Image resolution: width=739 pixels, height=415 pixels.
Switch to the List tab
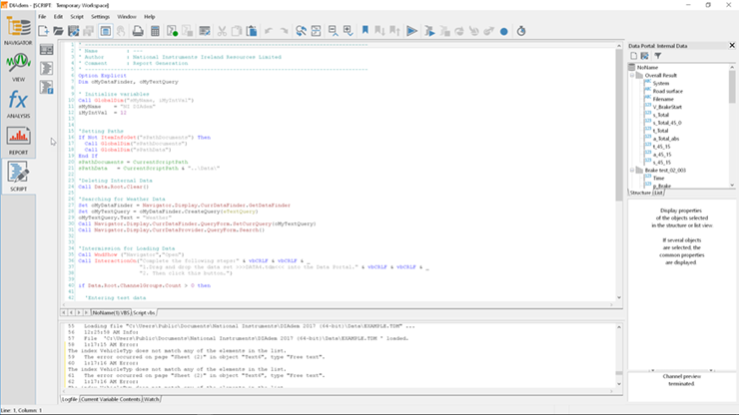click(x=659, y=194)
